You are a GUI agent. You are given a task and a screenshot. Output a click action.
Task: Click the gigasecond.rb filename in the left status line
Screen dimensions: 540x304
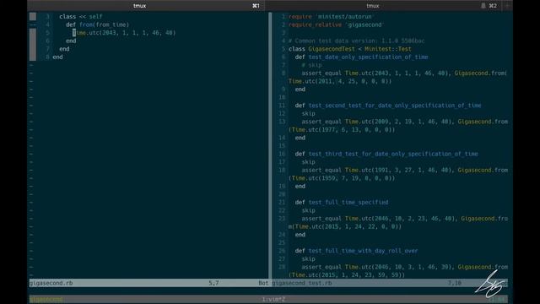pyautogui.click(x=51, y=283)
